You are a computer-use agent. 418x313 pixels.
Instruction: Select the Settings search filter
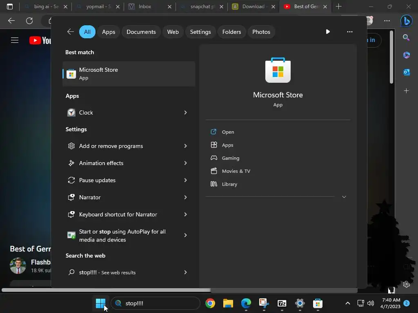(x=200, y=32)
